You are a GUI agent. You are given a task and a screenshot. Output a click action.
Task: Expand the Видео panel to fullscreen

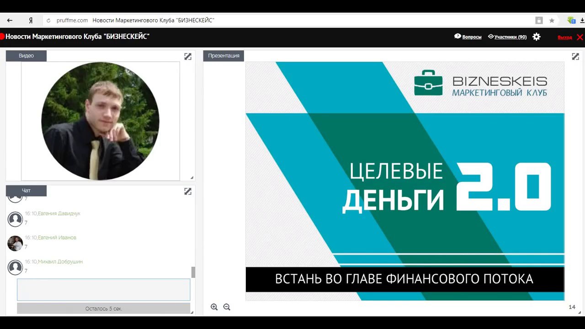[x=188, y=56]
